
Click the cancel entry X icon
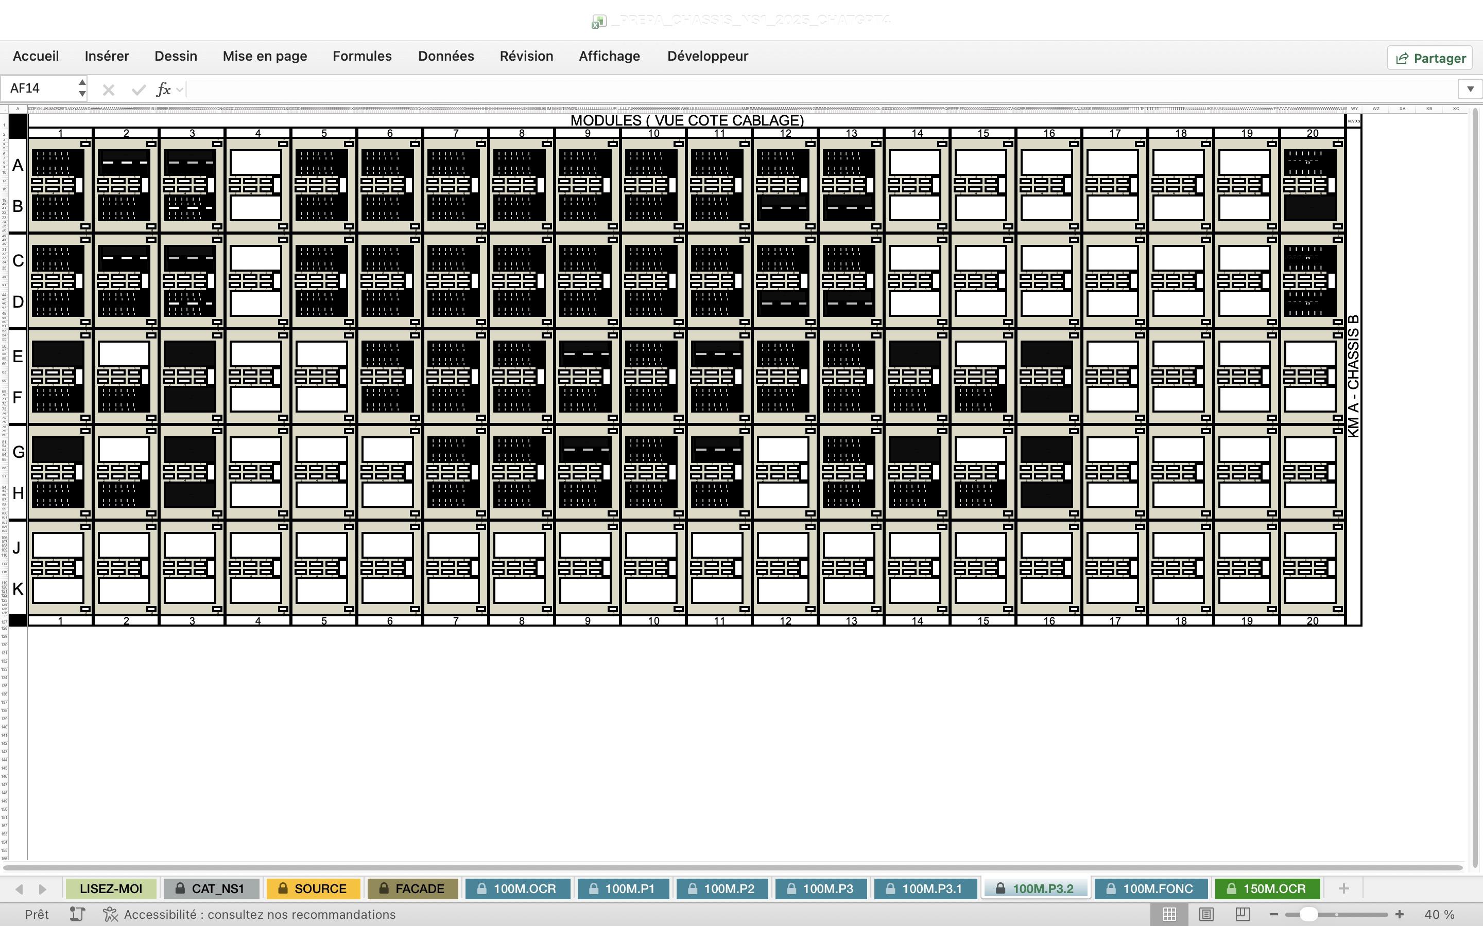tap(109, 90)
